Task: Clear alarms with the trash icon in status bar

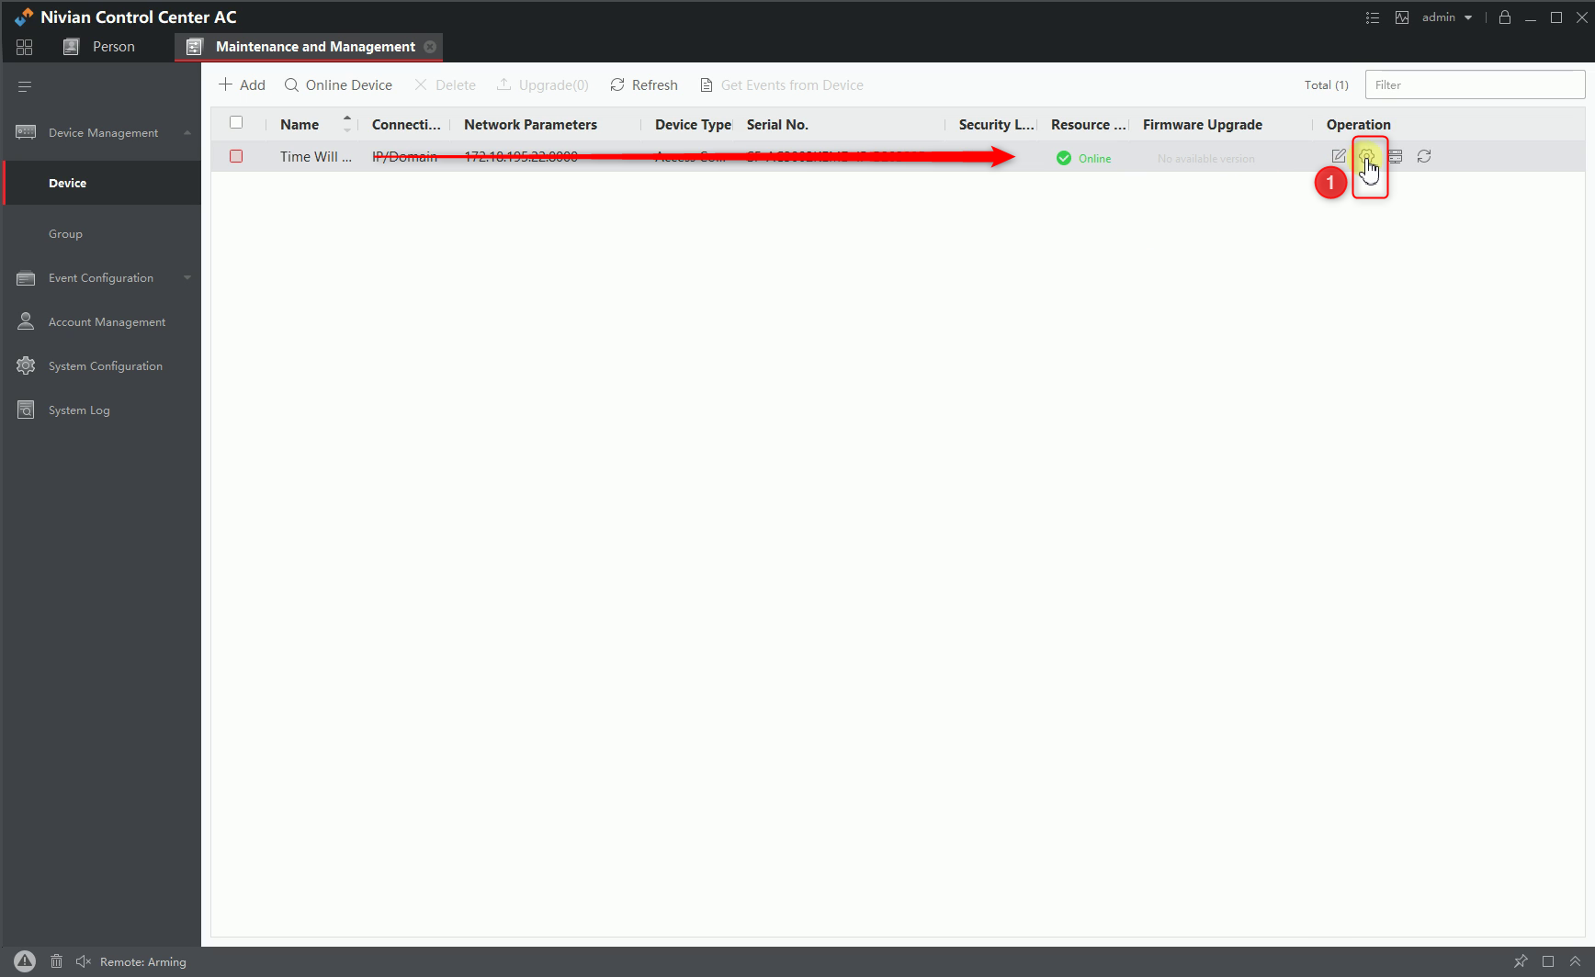Action: click(x=56, y=961)
